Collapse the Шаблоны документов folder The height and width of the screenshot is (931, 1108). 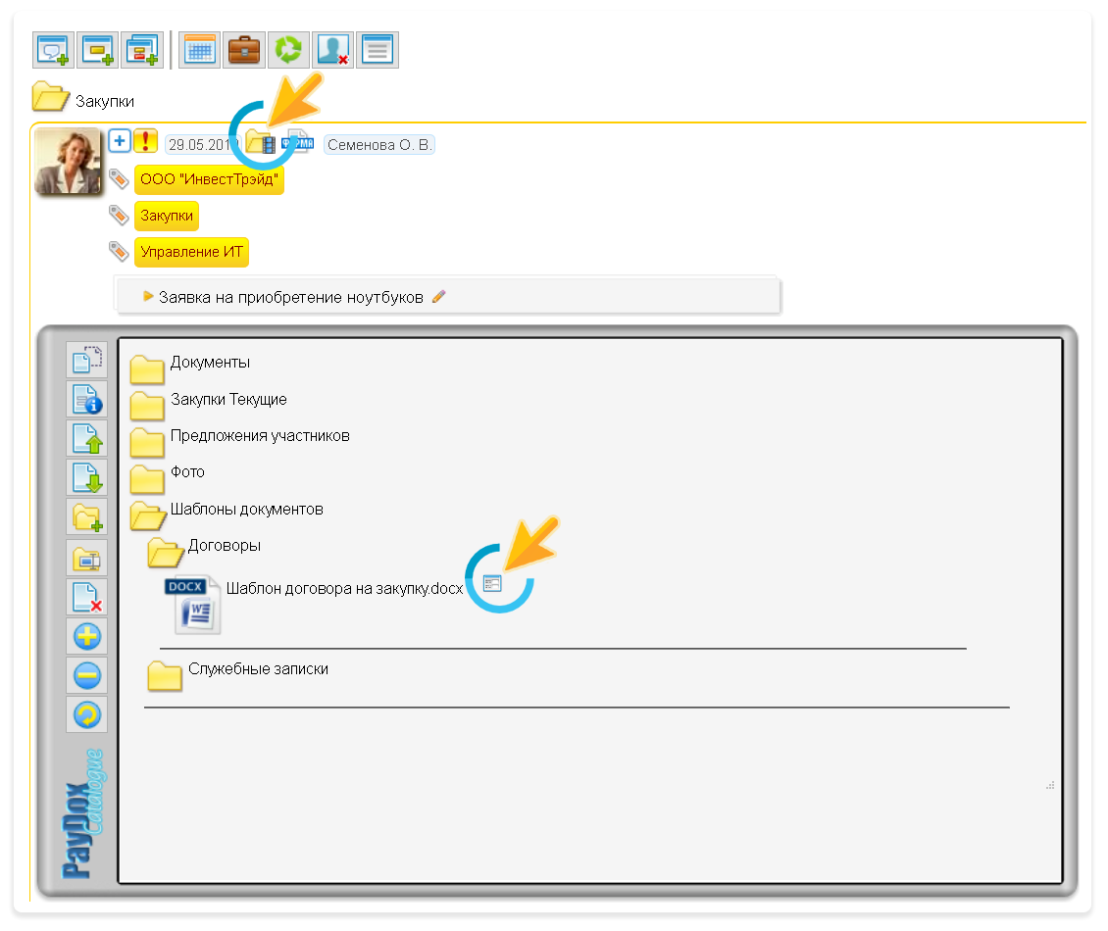(148, 513)
